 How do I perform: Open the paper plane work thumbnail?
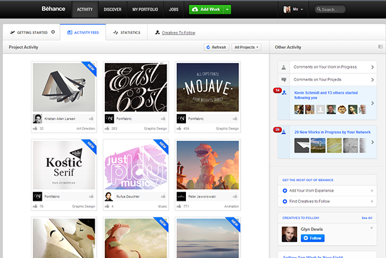(302, 145)
